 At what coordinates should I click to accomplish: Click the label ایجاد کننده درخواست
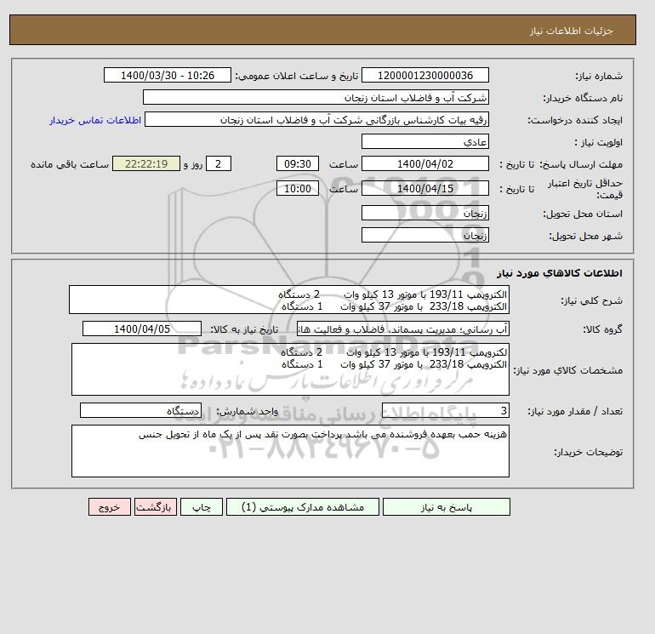[575, 120]
